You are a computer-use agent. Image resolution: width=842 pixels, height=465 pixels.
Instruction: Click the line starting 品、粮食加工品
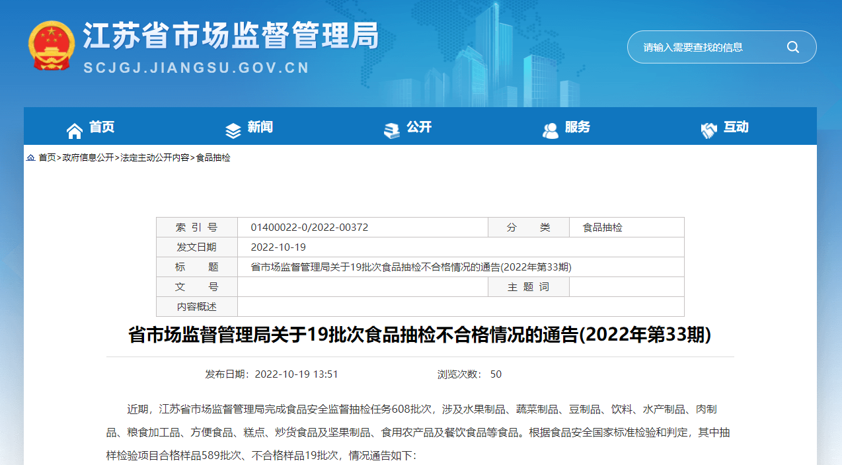tap(418, 433)
